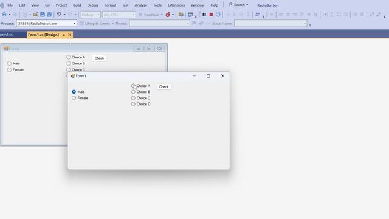This screenshot has height=219, width=389.
Task: Expand the Hot Reload dropdown arrow
Action: click(x=173, y=15)
